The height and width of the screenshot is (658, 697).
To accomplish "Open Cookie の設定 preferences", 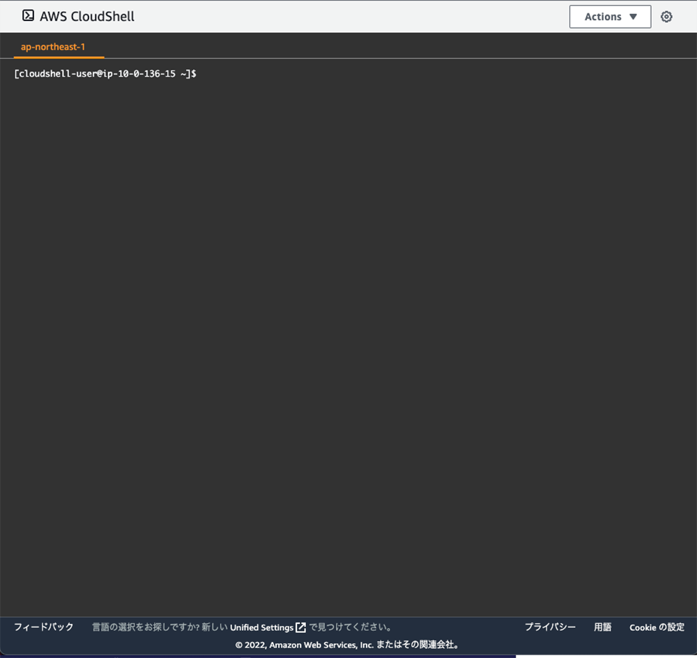I will 657,627.
